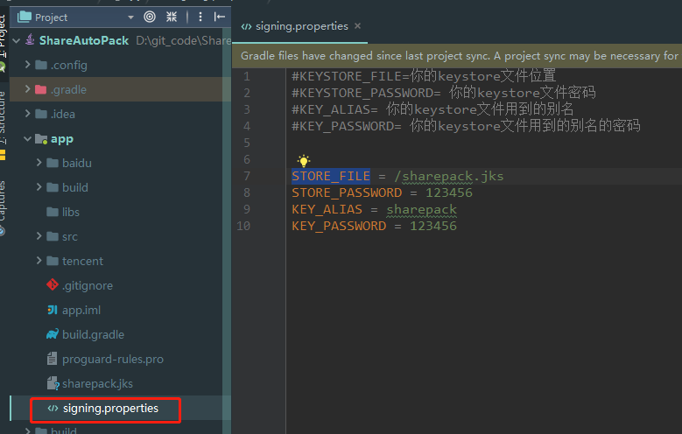Image resolution: width=682 pixels, height=434 pixels.
Task: Open the Project panel options menu
Action: click(x=200, y=17)
